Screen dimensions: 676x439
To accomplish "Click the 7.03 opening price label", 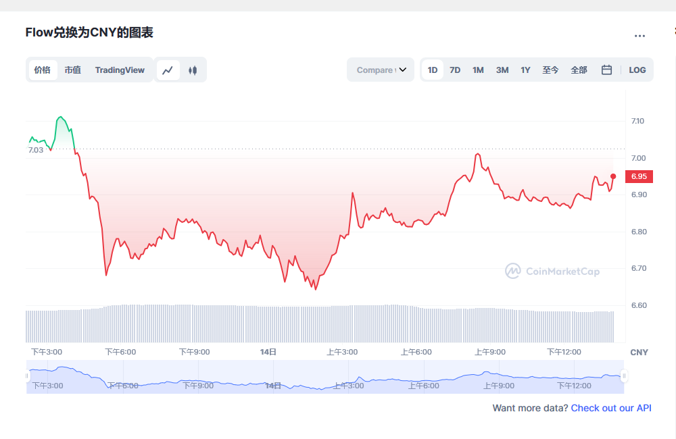I will [36, 150].
